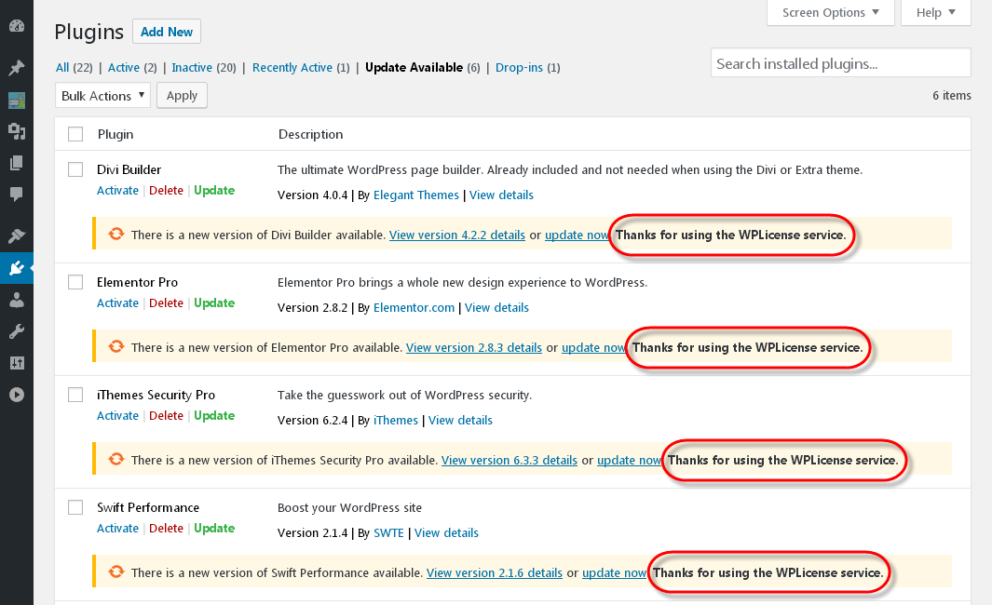Click the Add New button
This screenshot has height=605, width=992.
coord(167,32)
